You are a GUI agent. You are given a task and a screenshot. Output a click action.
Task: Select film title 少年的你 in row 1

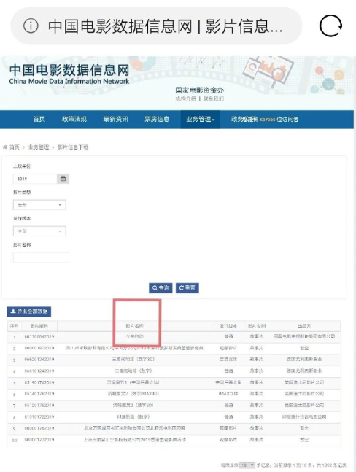click(134, 336)
